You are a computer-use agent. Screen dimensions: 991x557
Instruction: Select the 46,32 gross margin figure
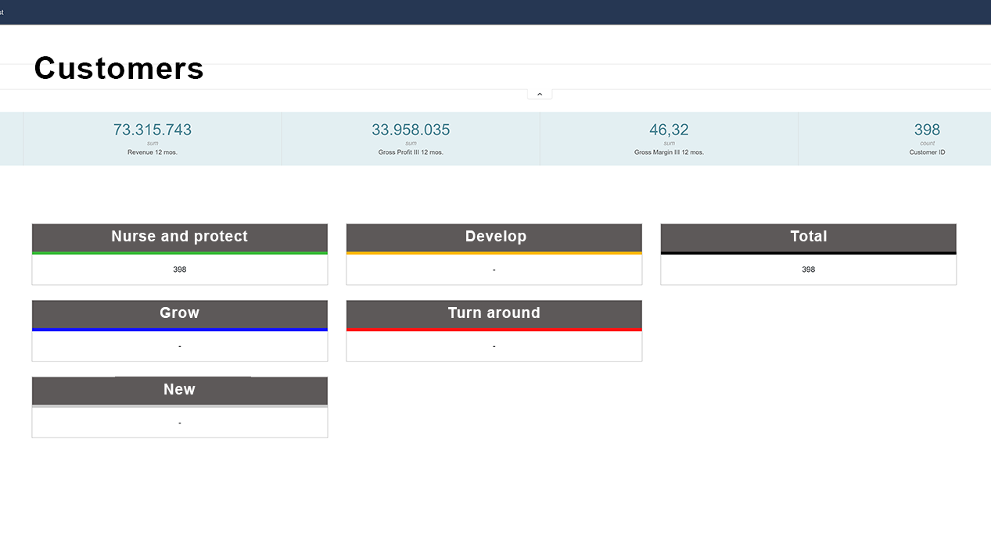[x=669, y=130]
